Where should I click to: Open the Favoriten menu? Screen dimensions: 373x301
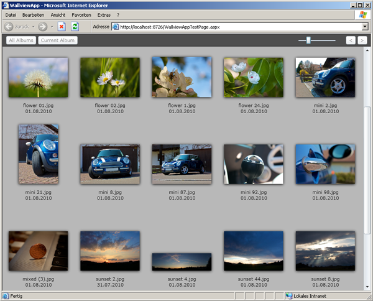point(81,15)
